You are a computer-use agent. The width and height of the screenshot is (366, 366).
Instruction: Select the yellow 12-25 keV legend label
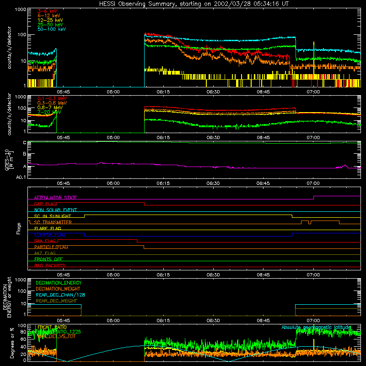pyautogui.click(x=50, y=20)
